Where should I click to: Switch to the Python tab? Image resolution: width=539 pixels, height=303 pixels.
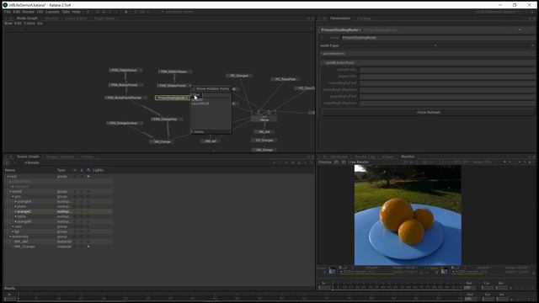(88, 157)
